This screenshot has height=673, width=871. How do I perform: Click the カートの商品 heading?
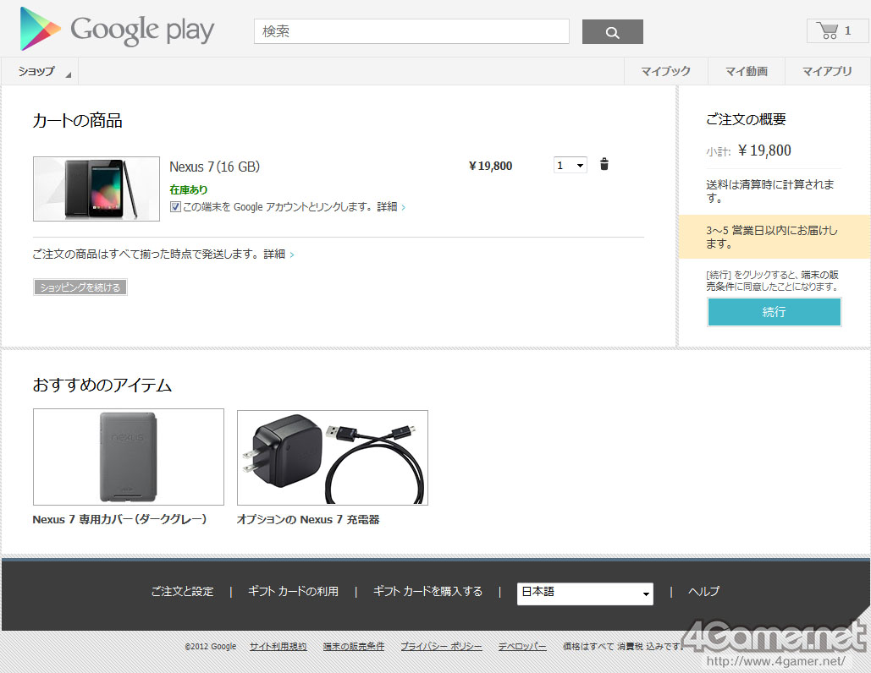click(77, 120)
